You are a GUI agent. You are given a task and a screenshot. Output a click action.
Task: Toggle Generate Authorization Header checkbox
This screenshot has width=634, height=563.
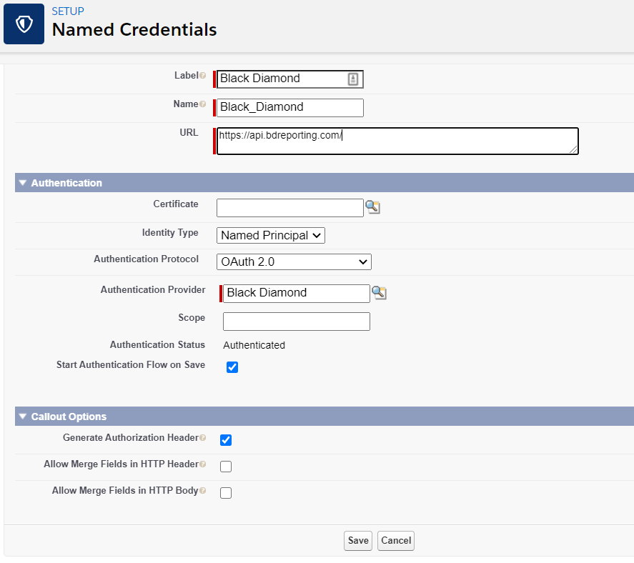[226, 439]
